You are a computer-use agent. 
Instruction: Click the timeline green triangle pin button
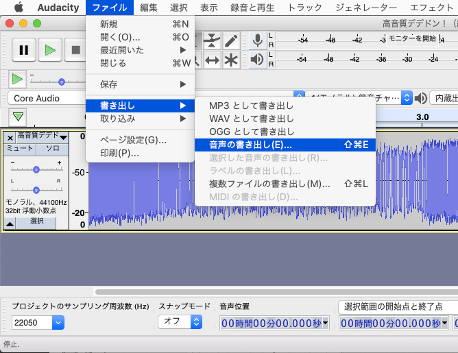tap(18, 117)
